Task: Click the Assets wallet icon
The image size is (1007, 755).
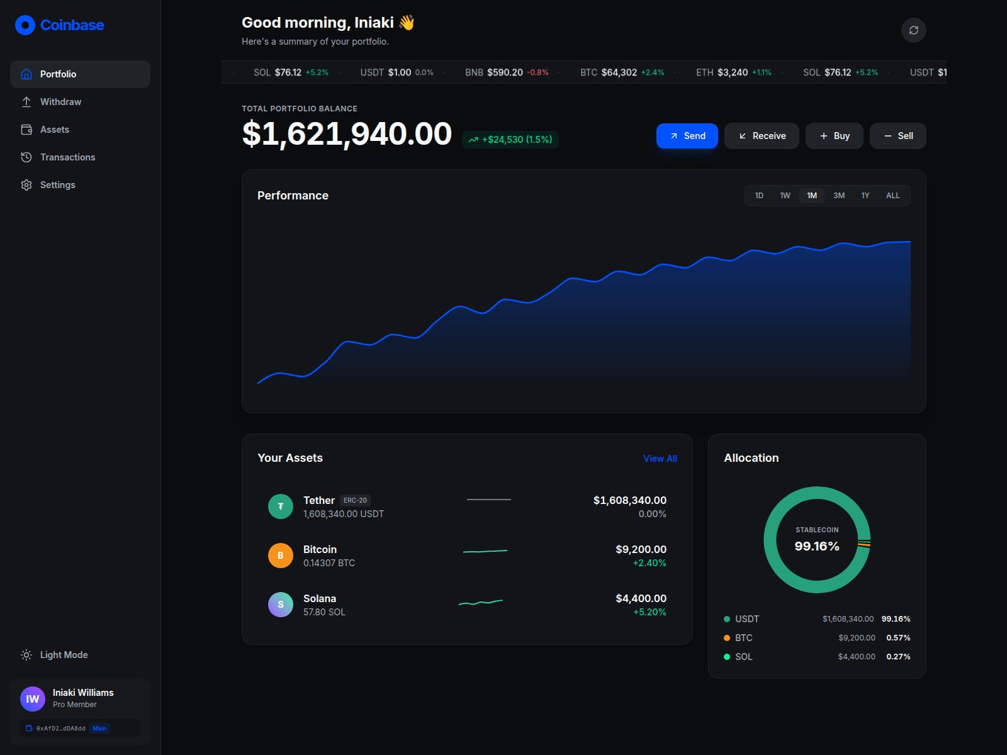Action: pos(26,130)
